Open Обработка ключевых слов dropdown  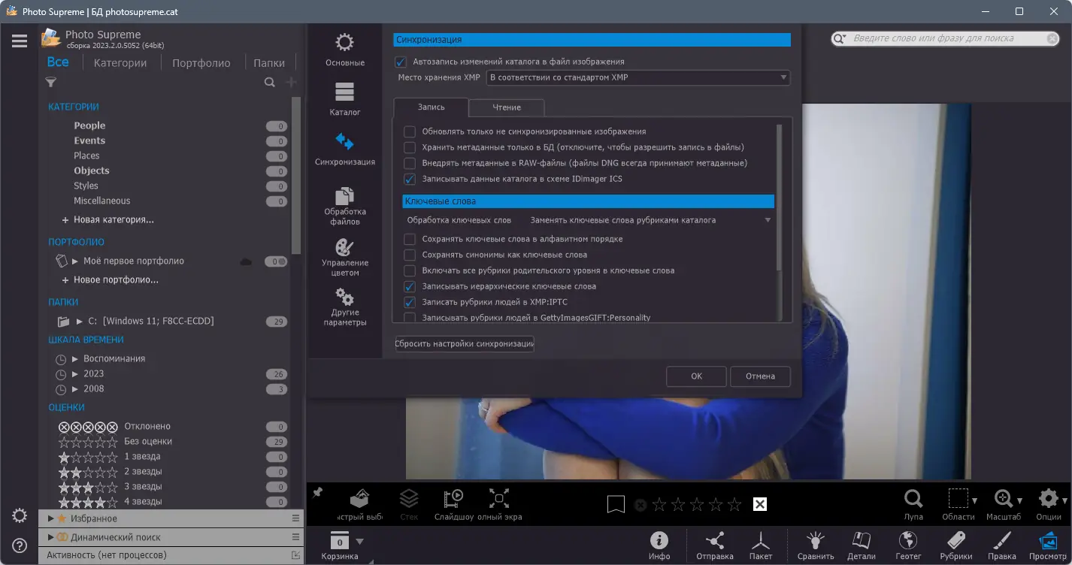point(650,220)
